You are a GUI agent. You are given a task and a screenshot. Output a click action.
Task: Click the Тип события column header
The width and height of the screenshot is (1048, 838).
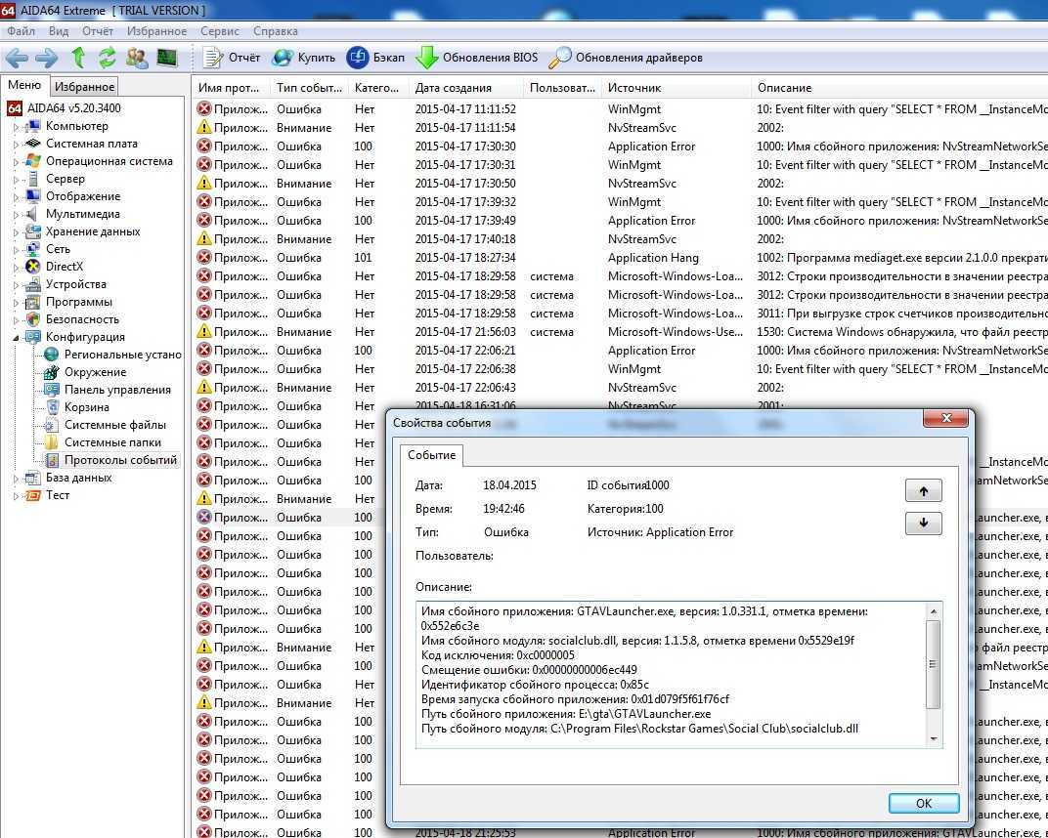(x=310, y=88)
